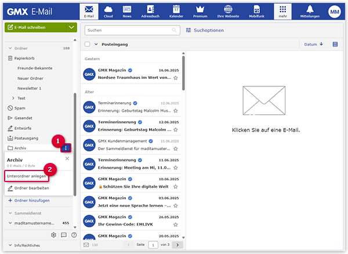This screenshot has width=348, height=254.
Task: Open GMX Kundenmanagement email
Action: tap(131, 145)
